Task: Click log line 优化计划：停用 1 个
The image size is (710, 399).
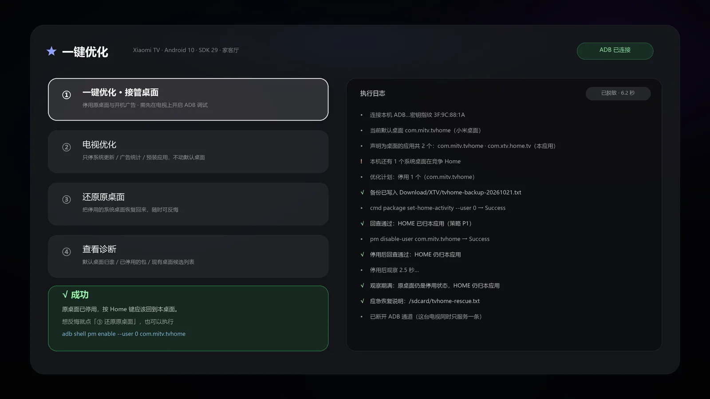Action: point(422,177)
